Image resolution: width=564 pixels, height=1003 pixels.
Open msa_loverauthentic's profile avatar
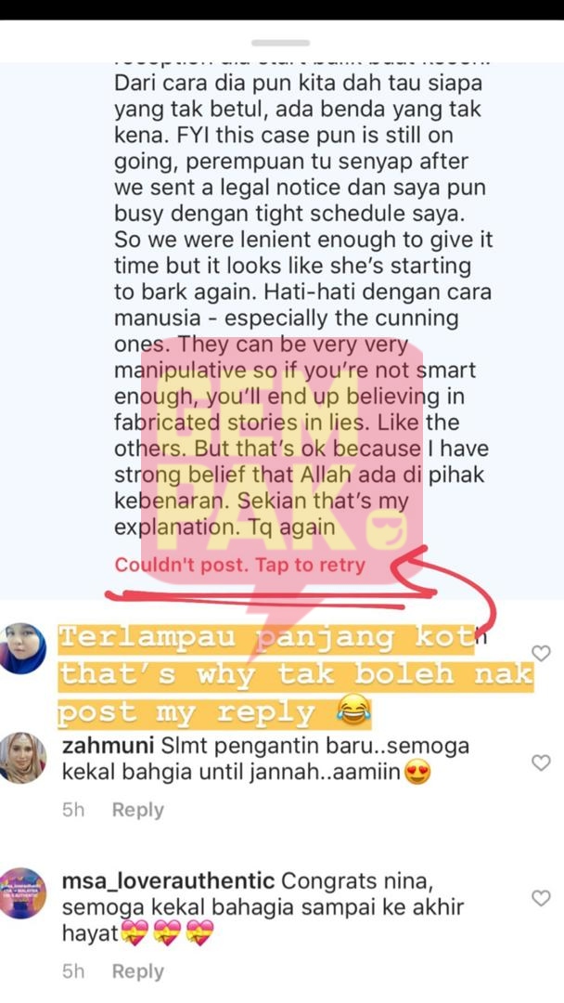coord(23,893)
